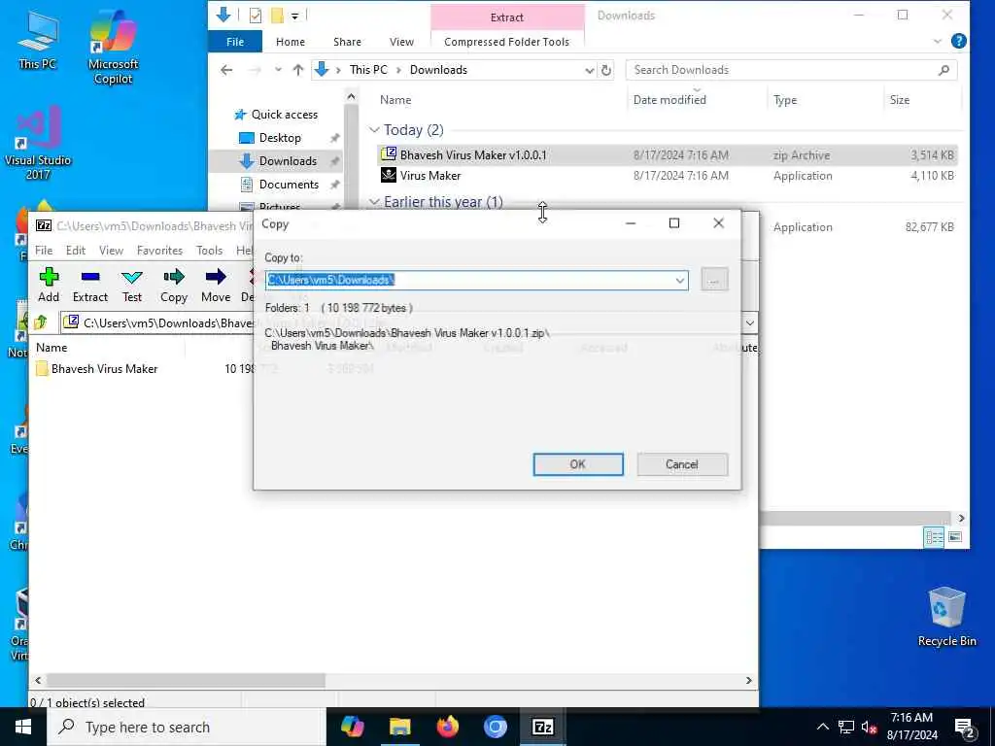Sort by Size column in Explorer
995x746 pixels.
(900, 100)
